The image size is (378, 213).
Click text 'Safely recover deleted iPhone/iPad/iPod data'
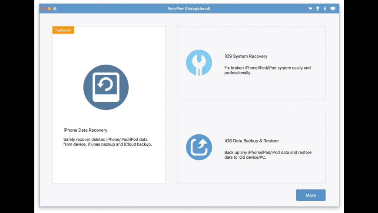tap(105, 140)
